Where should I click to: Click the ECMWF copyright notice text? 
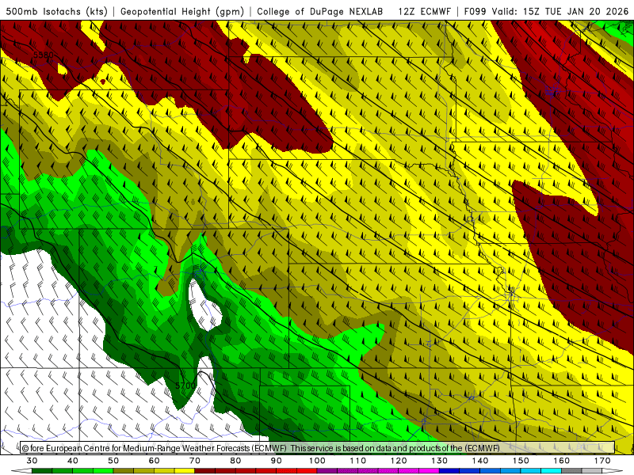click(x=261, y=448)
